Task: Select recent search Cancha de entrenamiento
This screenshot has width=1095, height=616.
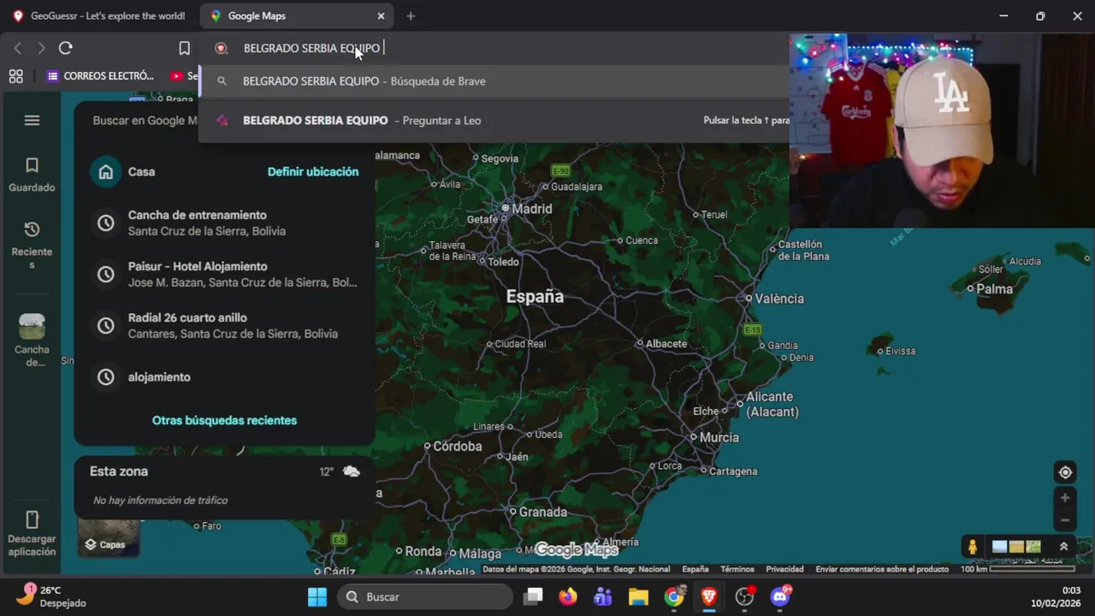Action: (224, 222)
